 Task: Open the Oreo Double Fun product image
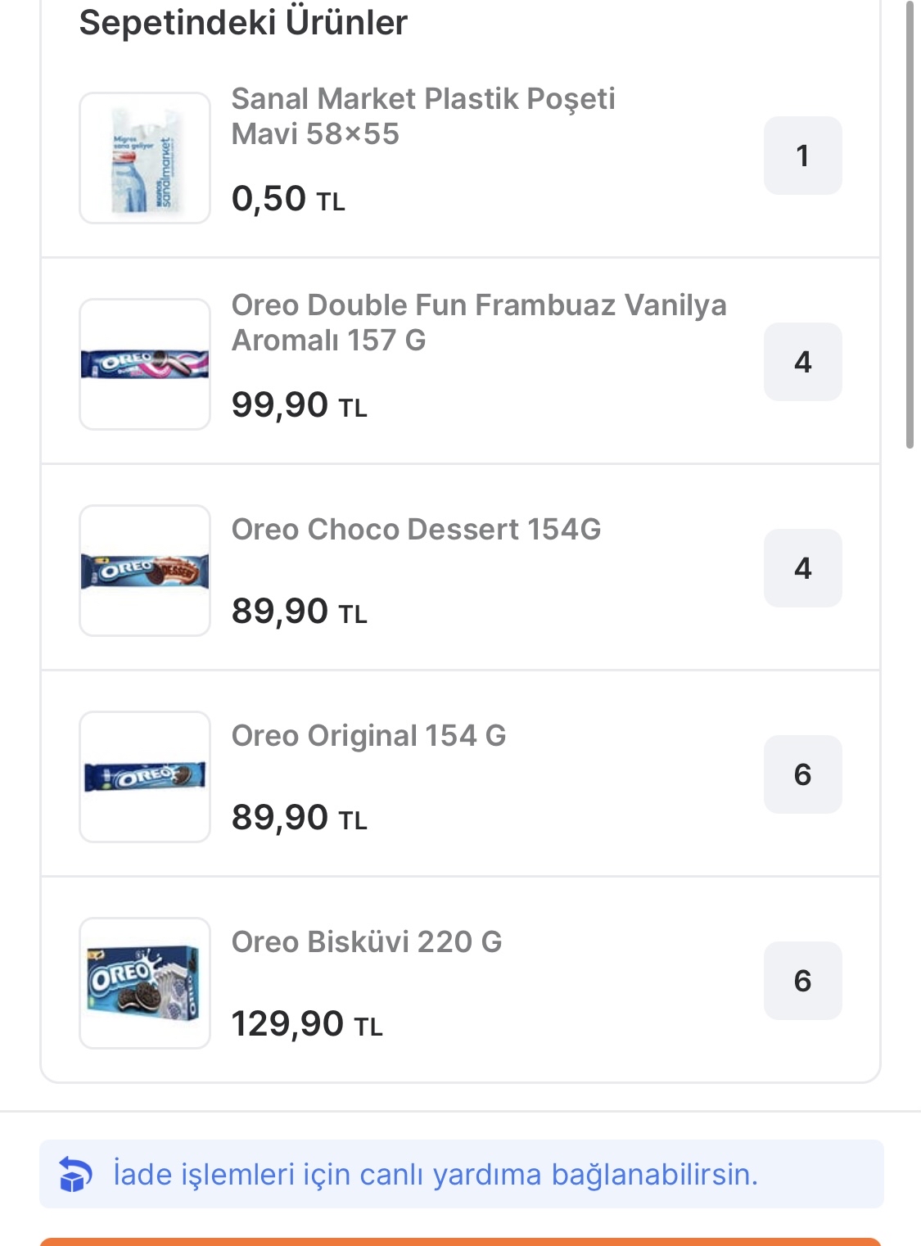coord(145,364)
